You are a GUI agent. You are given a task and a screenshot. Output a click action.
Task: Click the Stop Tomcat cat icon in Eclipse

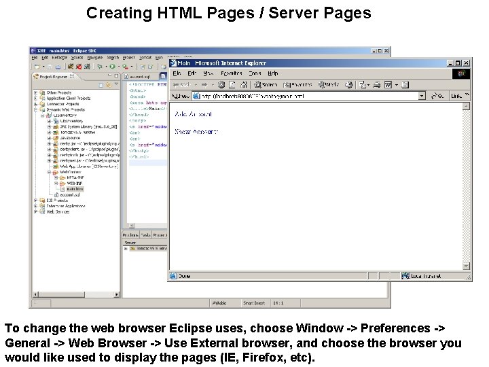click(x=79, y=67)
